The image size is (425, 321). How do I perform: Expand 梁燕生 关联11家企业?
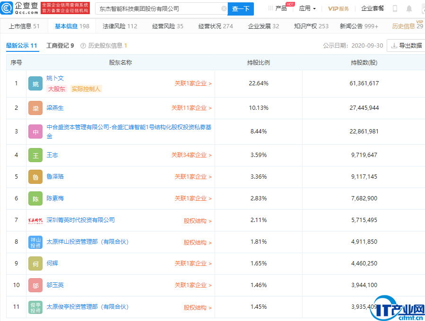[191, 108]
